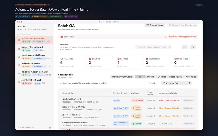Click the scan results search field
Screen dimensions: 218x136
coord(101,83)
